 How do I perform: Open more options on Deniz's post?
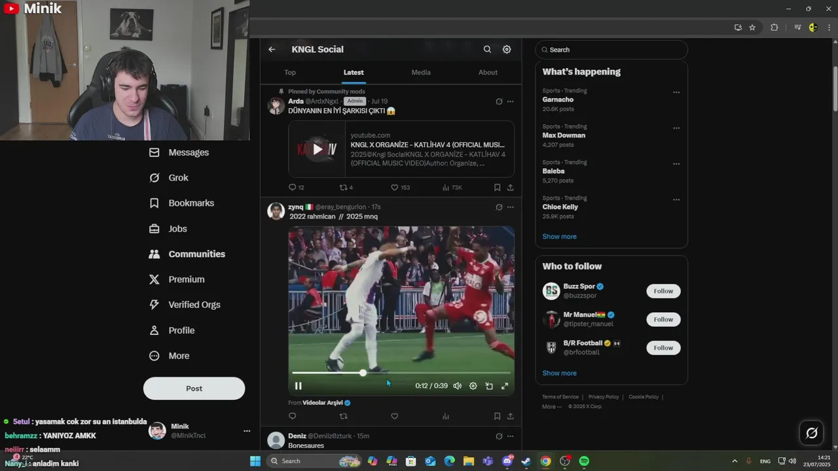510,436
